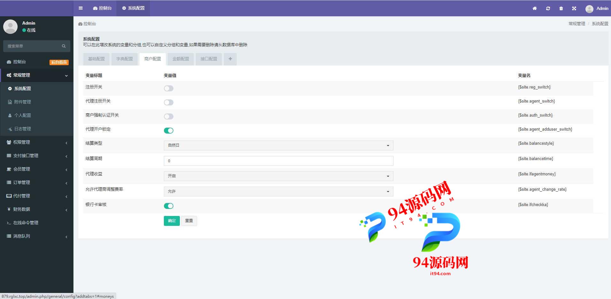
Task: Click the search magnifier in sidebar
Action: coord(64,46)
